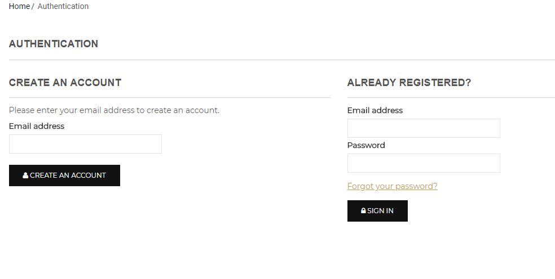Click the Authentication breadcrumb text
The width and height of the screenshot is (555, 279).
[63, 7]
